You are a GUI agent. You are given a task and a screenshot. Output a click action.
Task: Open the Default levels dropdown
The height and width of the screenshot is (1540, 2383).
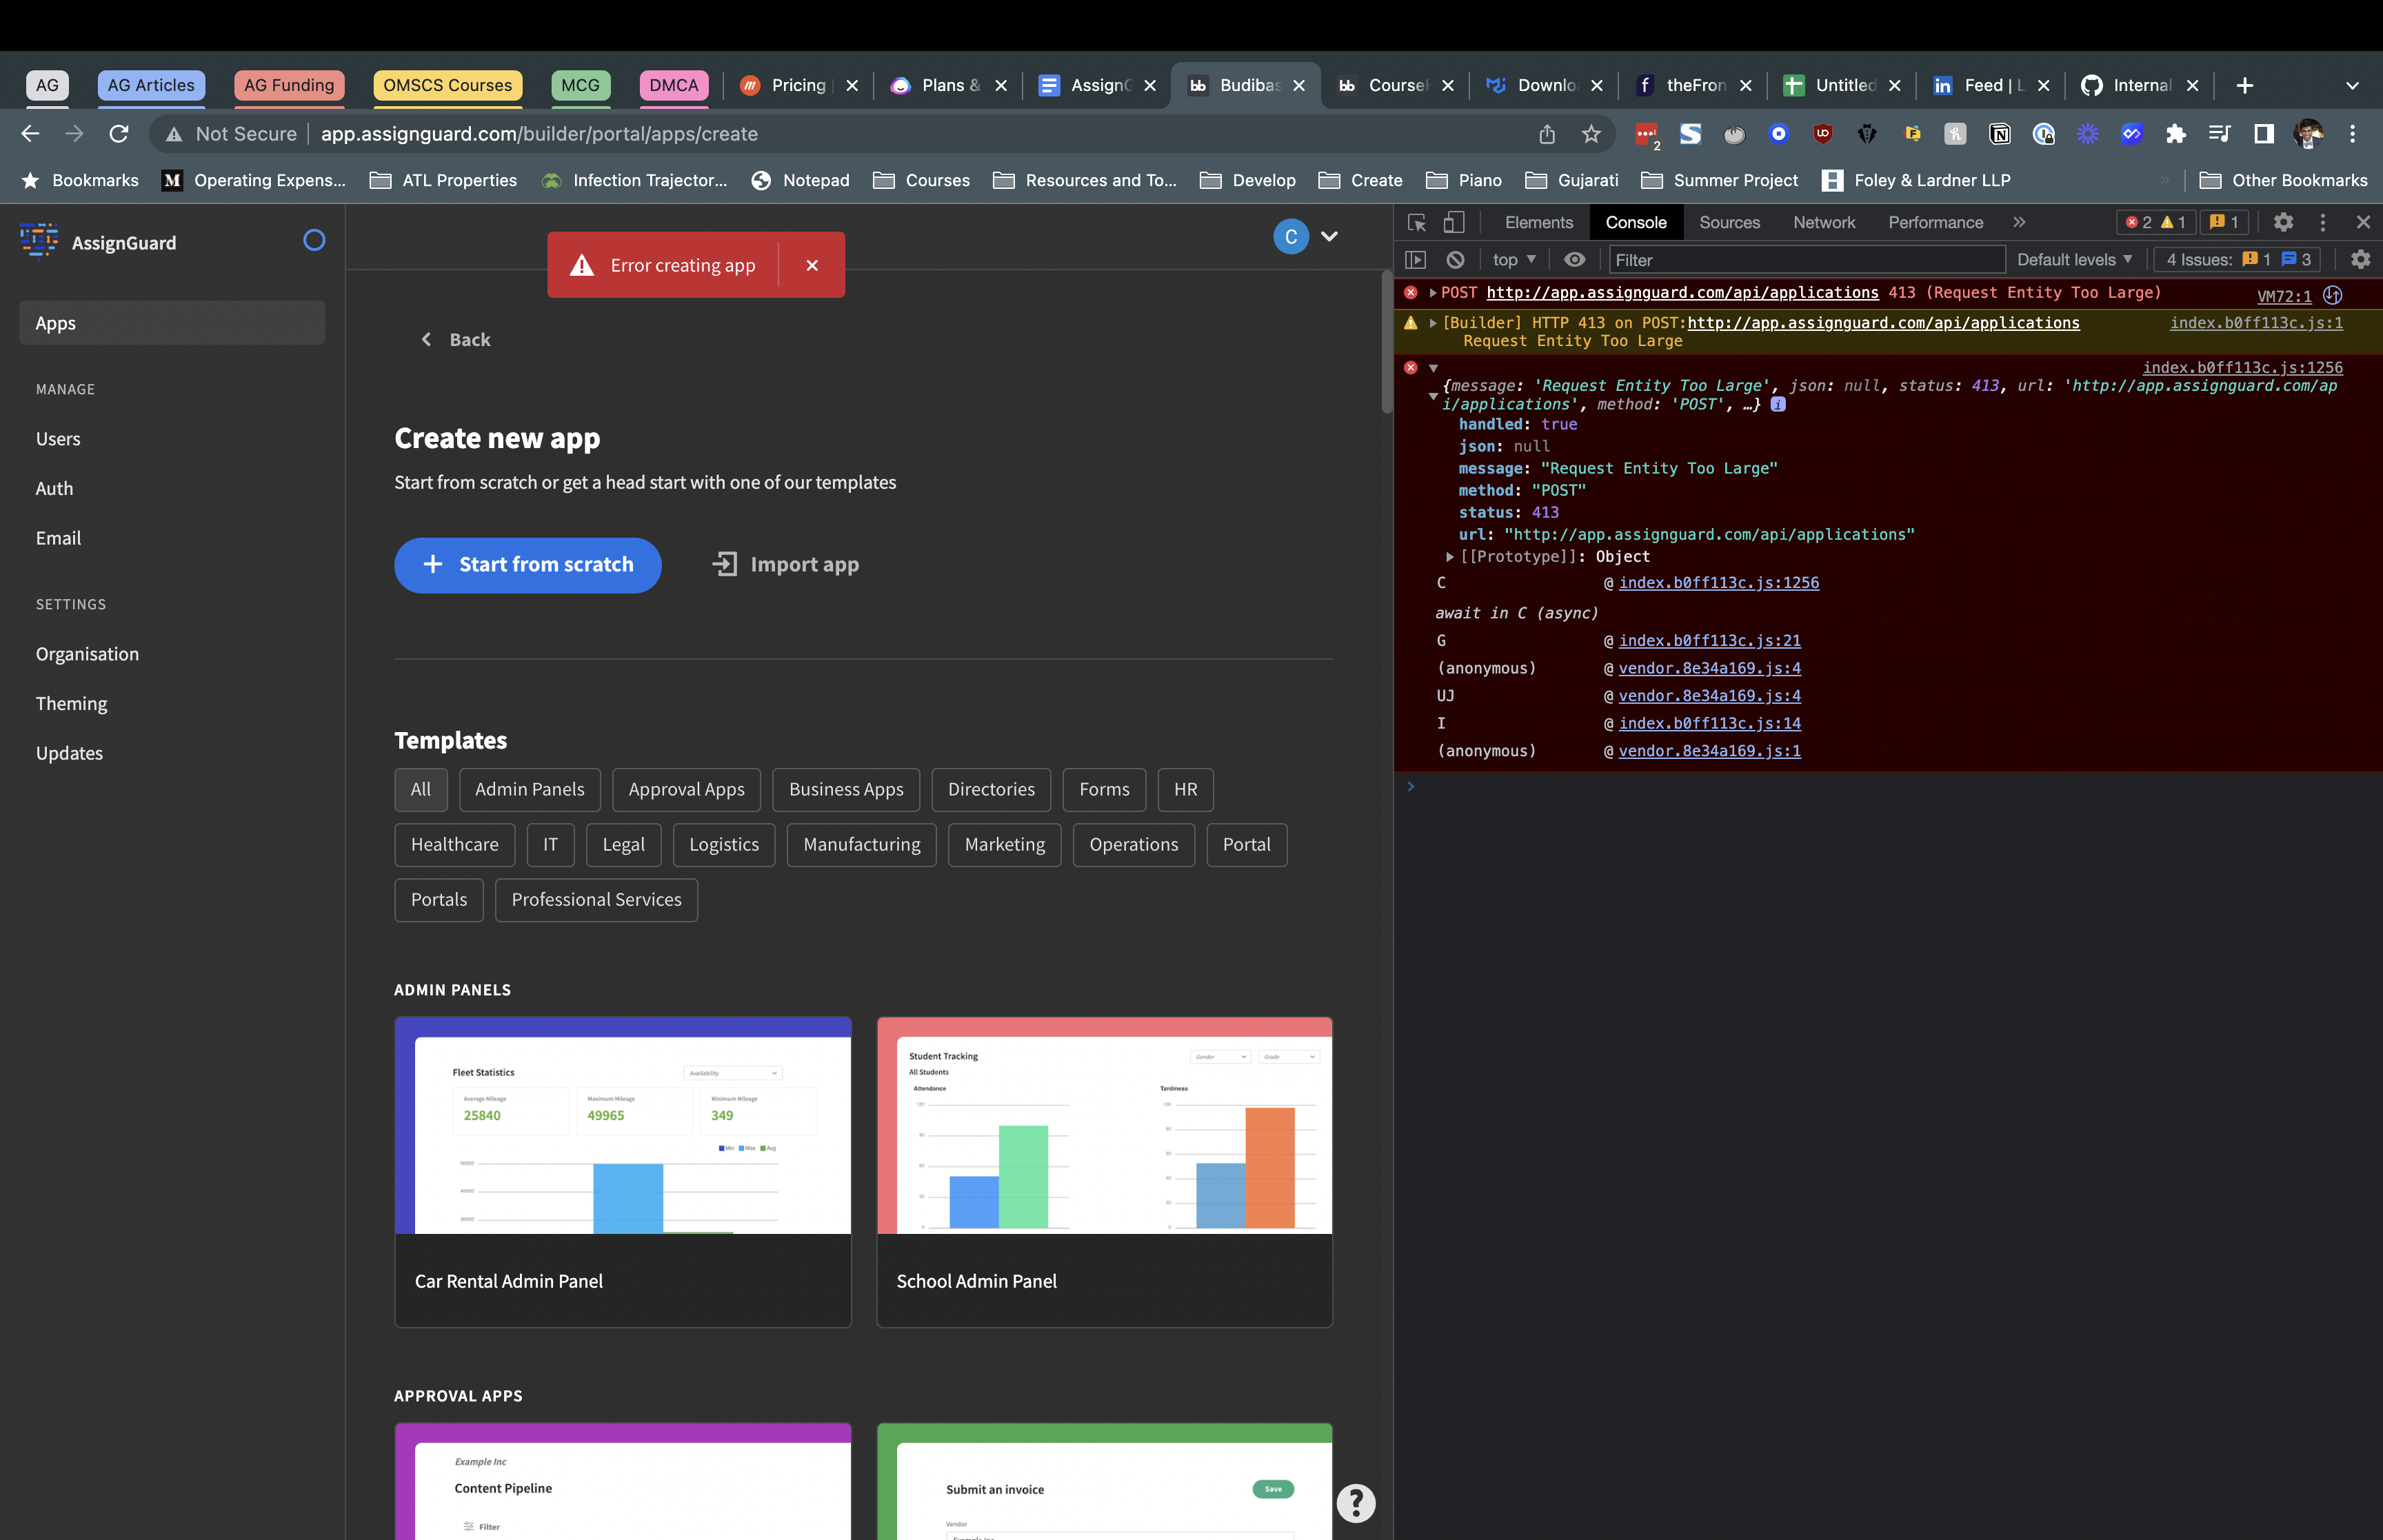pyautogui.click(x=2074, y=260)
